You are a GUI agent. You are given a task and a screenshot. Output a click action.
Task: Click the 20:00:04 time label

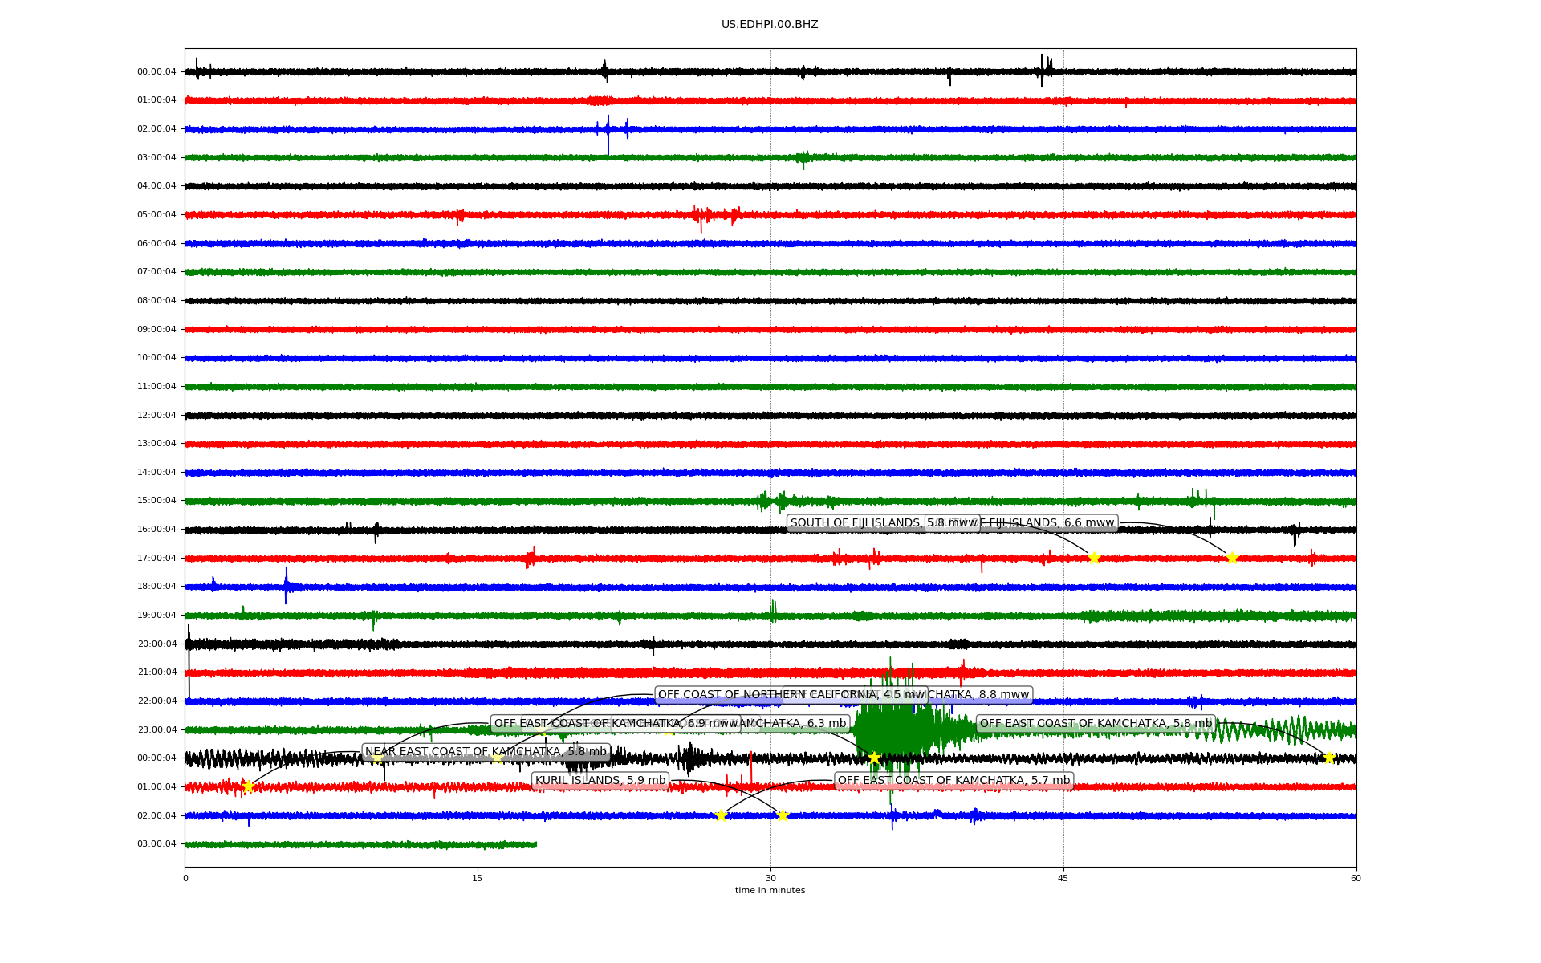157,644
